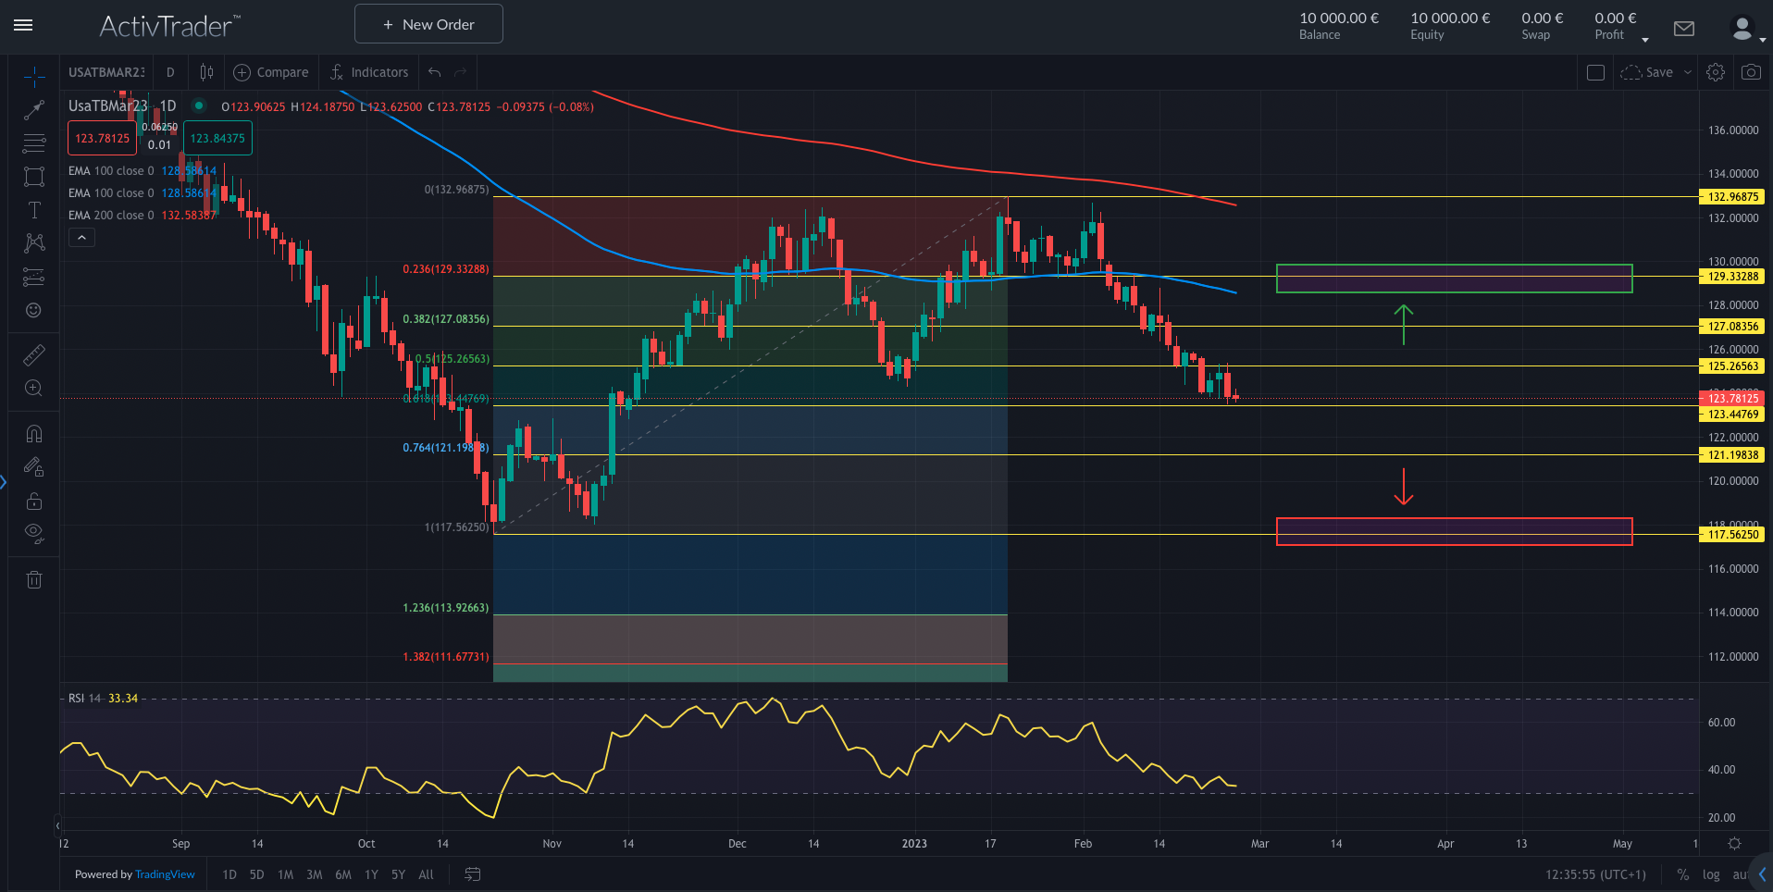Open the Save layout dropdown arrow
The image size is (1773, 892).
(1687, 72)
